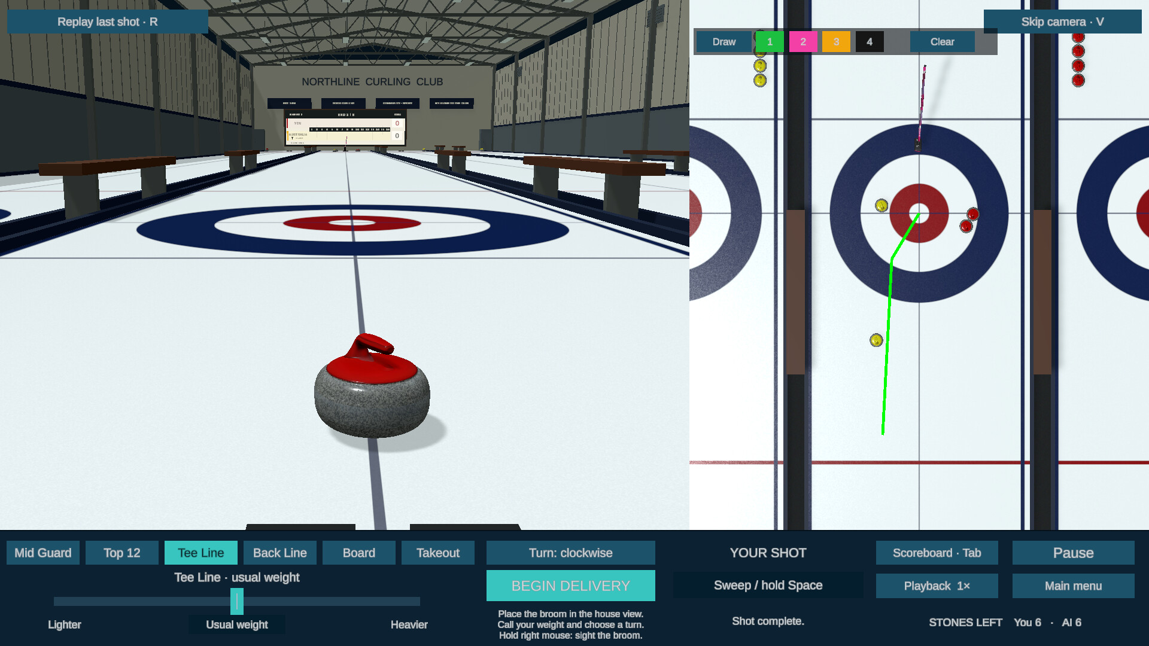Image resolution: width=1149 pixels, height=646 pixels.
Task: Change Playback 1× speed
Action: pyautogui.click(x=937, y=586)
